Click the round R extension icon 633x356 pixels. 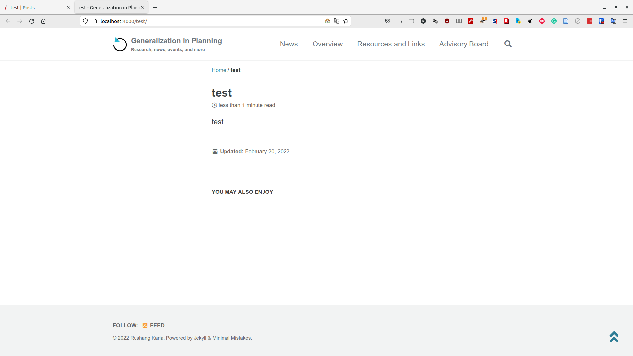pyautogui.click(x=423, y=21)
